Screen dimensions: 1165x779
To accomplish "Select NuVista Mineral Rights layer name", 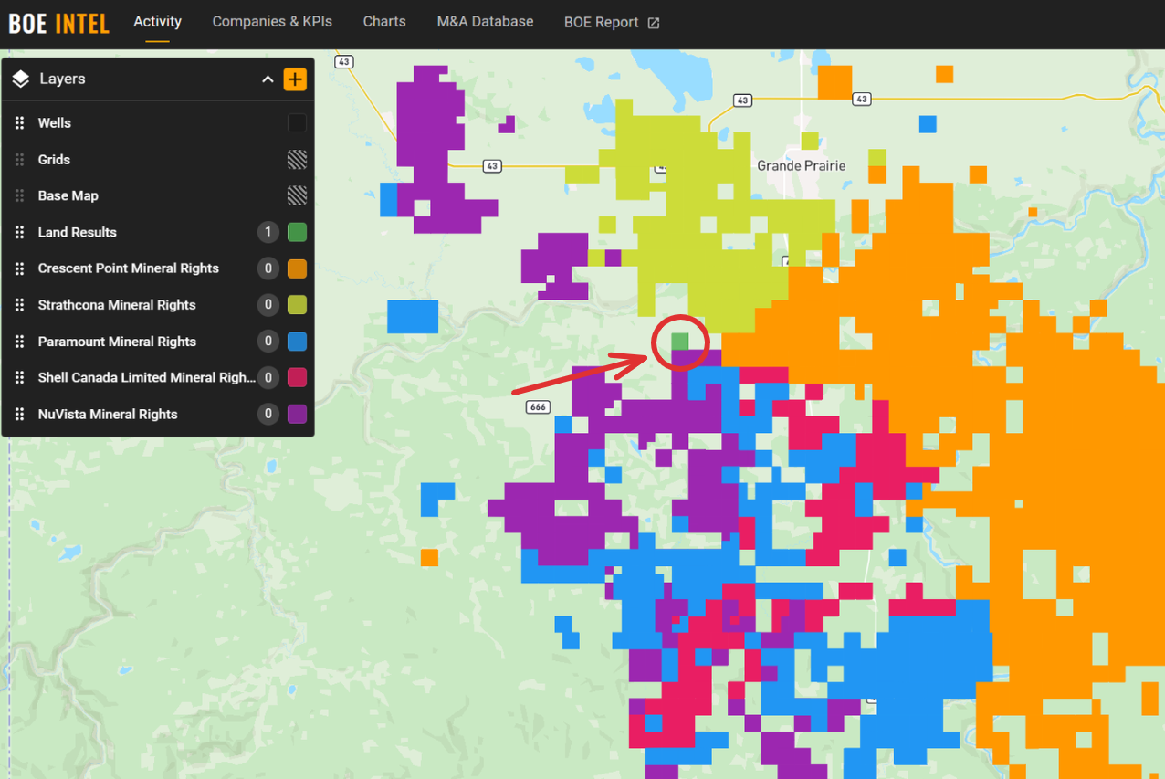I will coord(108,414).
